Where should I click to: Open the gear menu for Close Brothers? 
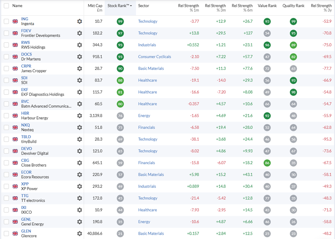tap(79, 163)
